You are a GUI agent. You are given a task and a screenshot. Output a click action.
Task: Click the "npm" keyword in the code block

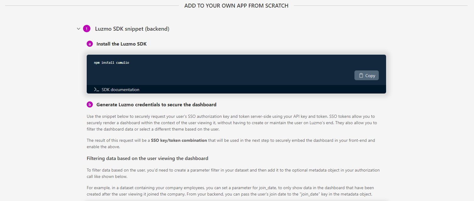(x=97, y=63)
